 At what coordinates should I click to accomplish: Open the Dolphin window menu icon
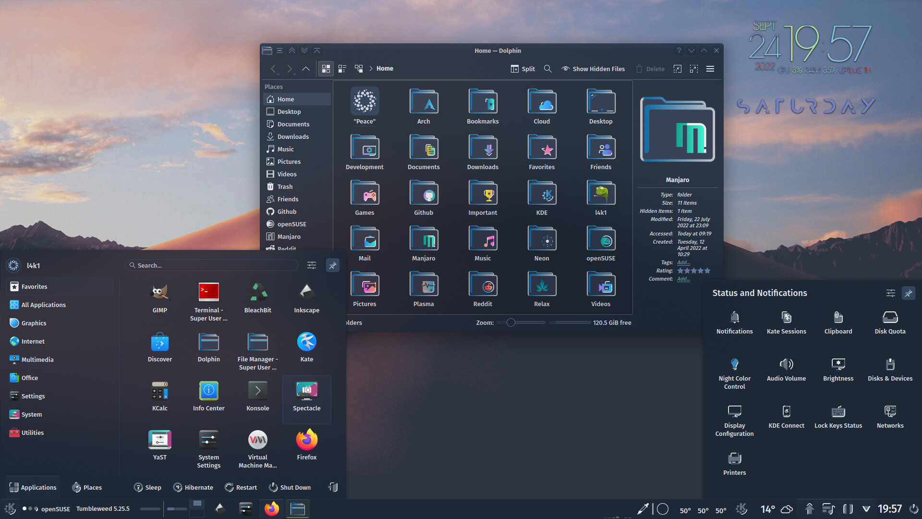point(267,50)
